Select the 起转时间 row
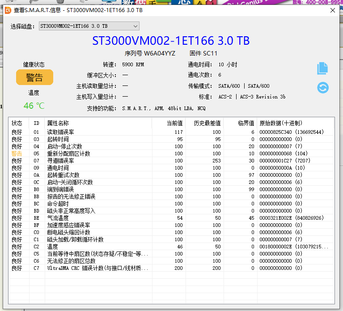This screenshot has height=311, width=343. 172,139
